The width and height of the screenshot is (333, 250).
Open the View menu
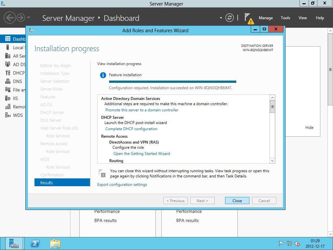click(x=303, y=18)
